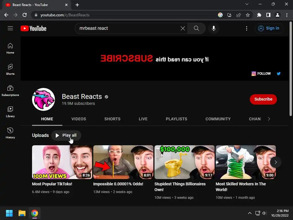Open the Twitter bird banner link
293x220 pixels.
pyautogui.click(x=279, y=74)
